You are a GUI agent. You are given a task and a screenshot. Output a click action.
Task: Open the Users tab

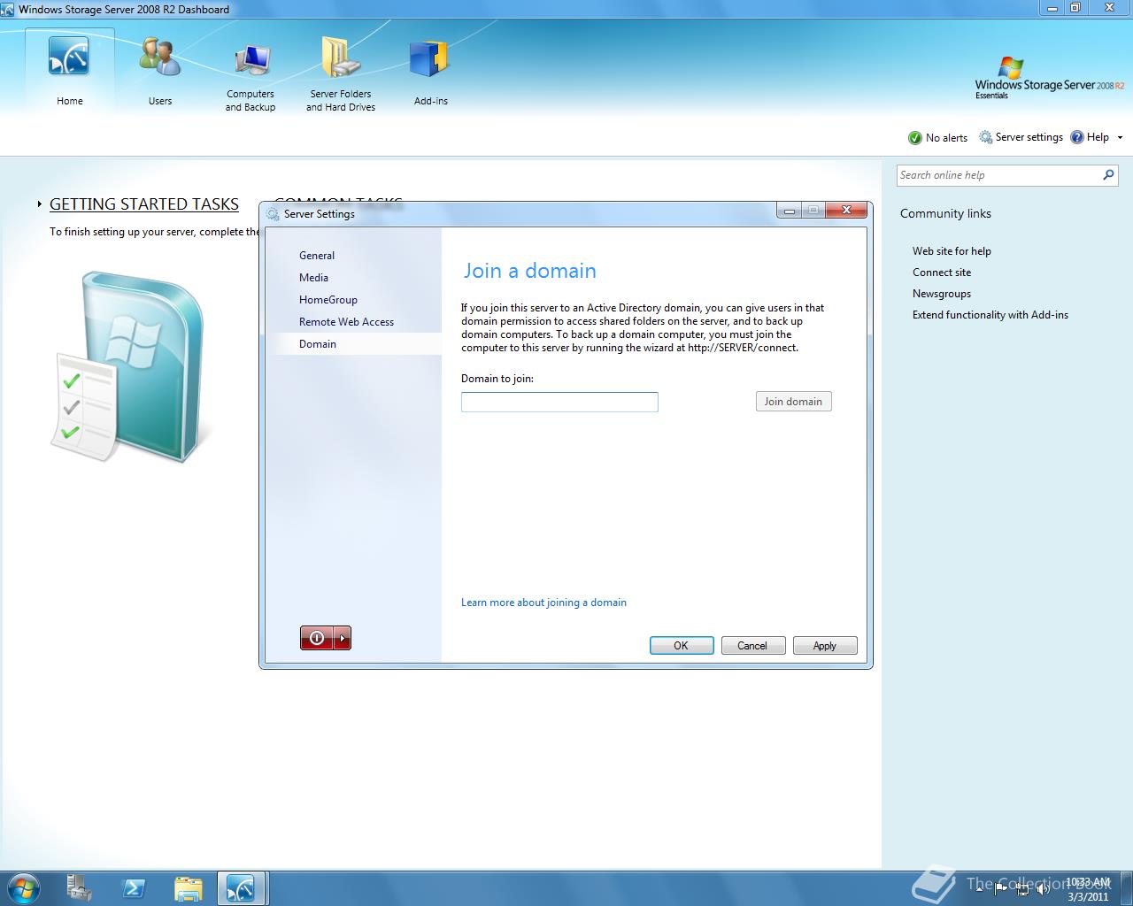(160, 71)
